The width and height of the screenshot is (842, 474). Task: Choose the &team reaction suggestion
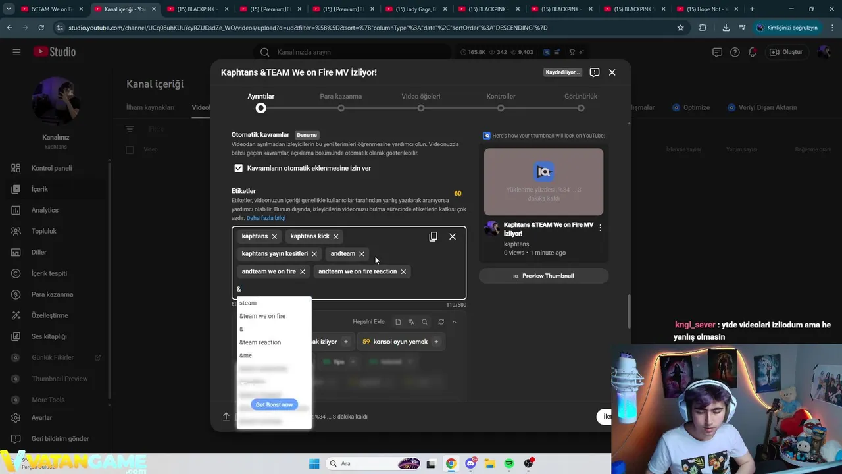274,342
